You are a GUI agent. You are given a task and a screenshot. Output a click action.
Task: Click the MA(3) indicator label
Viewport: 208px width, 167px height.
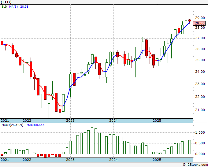[x=13, y=7]
